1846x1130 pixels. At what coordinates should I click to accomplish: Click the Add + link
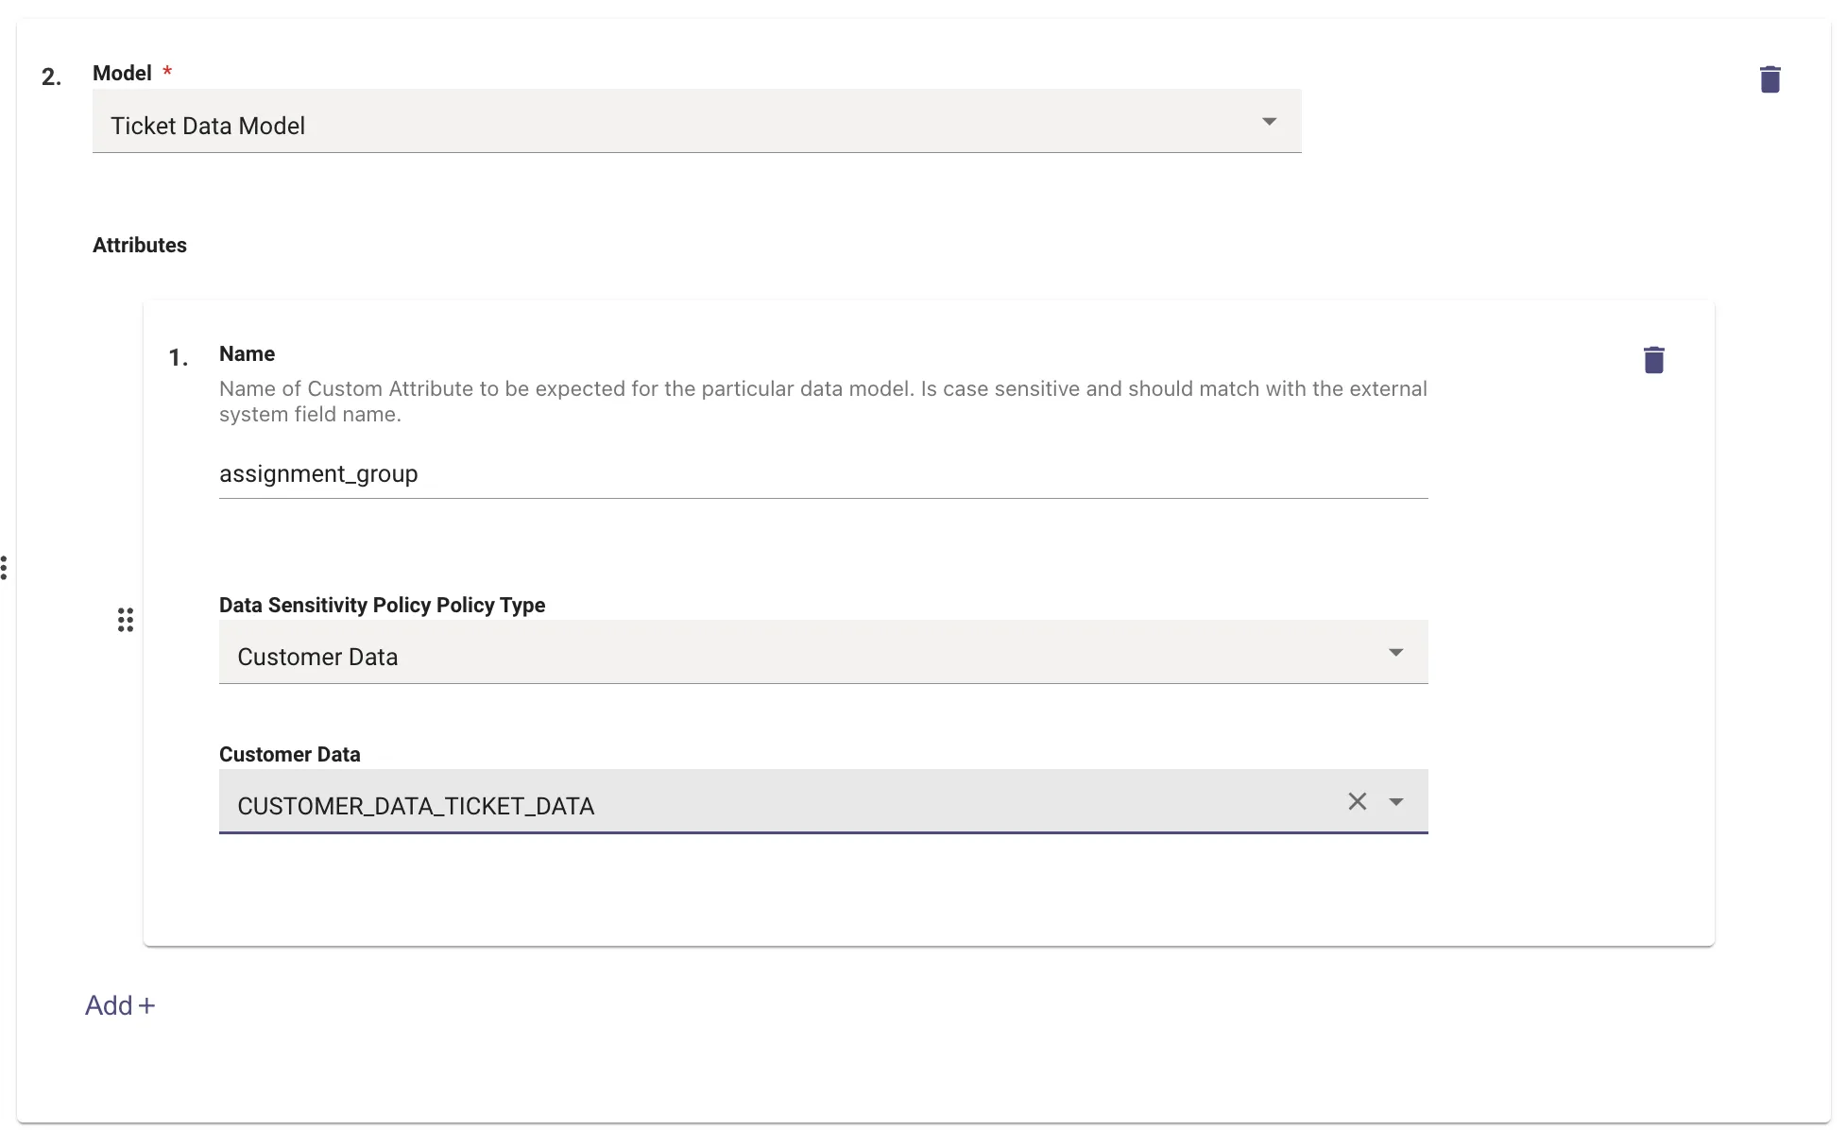(120, 1005)
